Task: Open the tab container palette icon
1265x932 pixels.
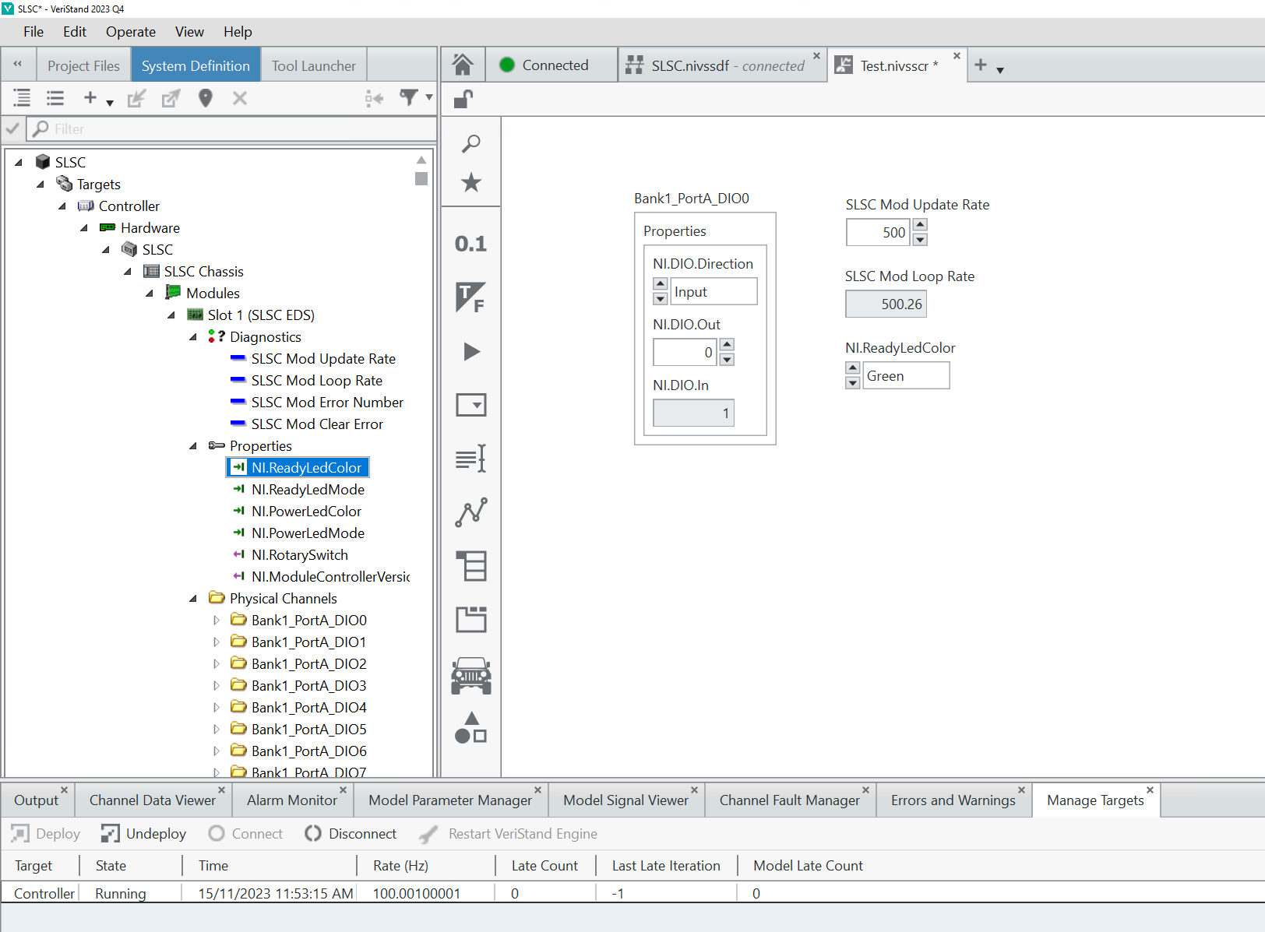Action: pyautogui.click(x=471, y=620)
